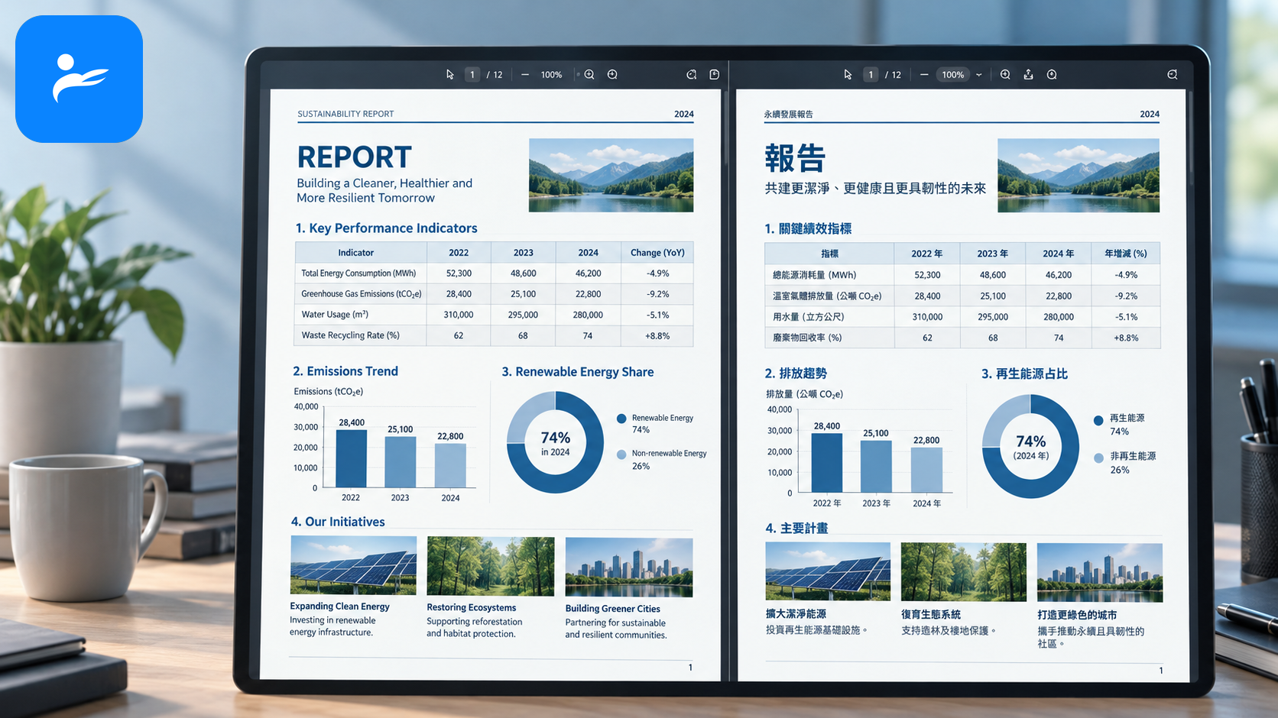The height and width of the screenshot is (718, 1278).
Task: Click the '非再生能源' legend label
Action: [1133, 456]
